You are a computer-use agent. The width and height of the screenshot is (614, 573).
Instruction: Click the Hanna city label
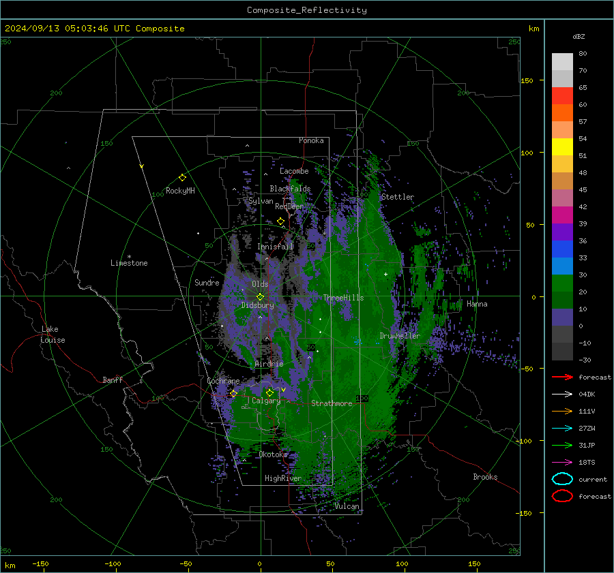click(477, 304)
